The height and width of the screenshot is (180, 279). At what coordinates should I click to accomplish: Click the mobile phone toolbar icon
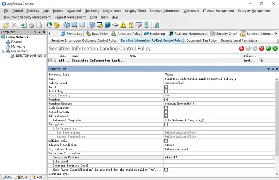point(146,25)
